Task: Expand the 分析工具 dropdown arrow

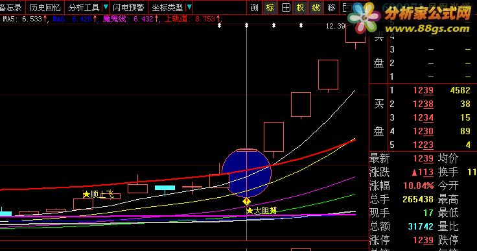Action: [106, 7]
